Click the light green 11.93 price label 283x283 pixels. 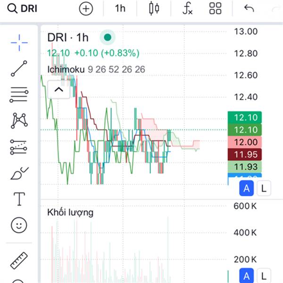click(245, 166)
